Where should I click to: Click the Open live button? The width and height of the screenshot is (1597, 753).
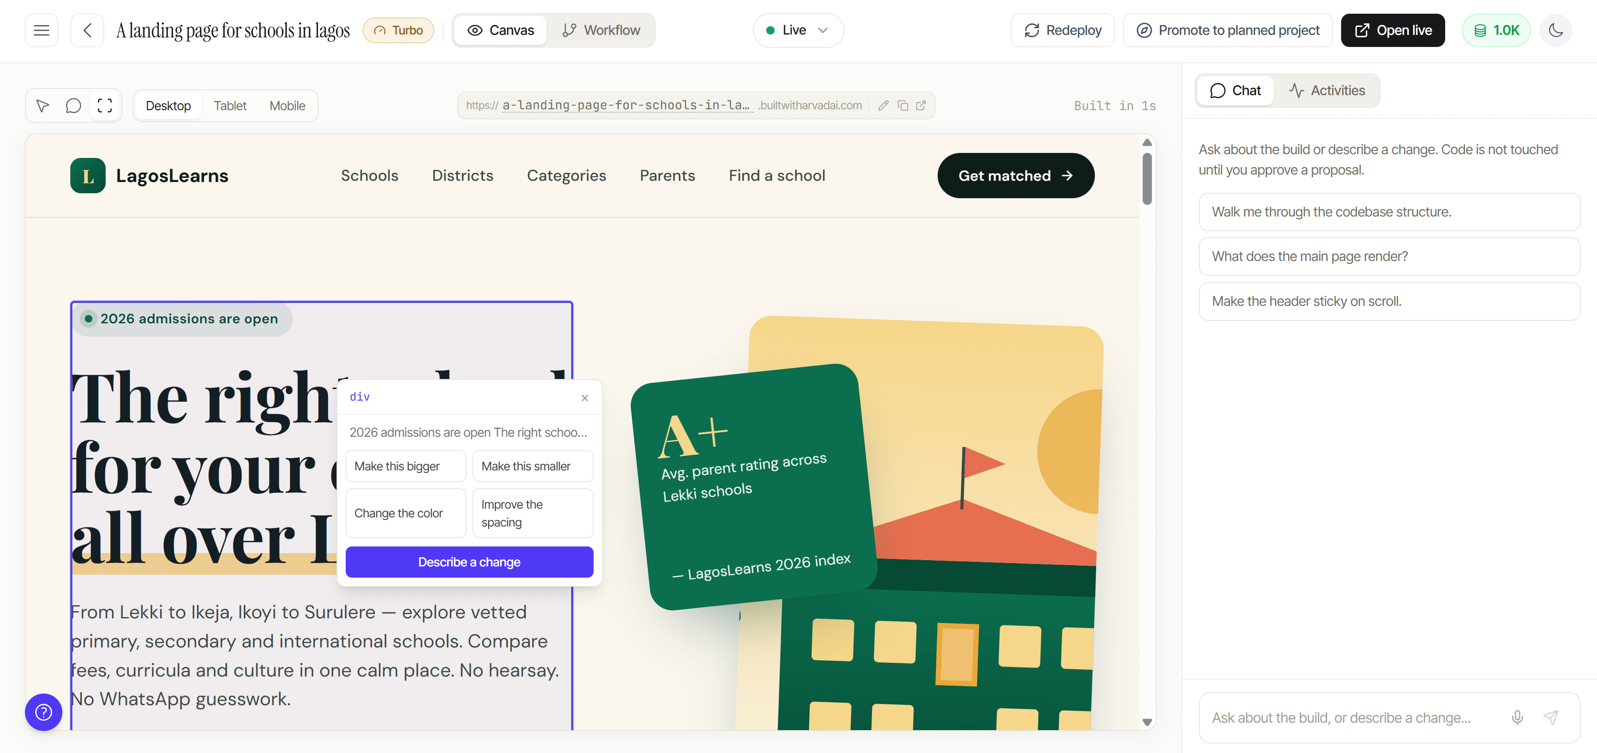[1392, 30]
